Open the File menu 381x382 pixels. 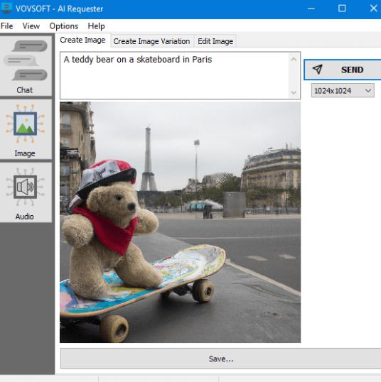pos(7,26)
